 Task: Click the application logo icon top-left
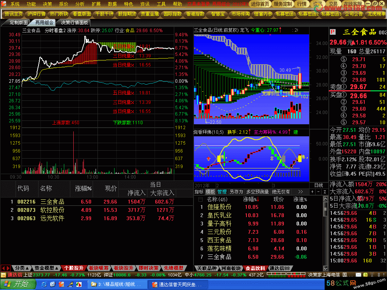3,4
